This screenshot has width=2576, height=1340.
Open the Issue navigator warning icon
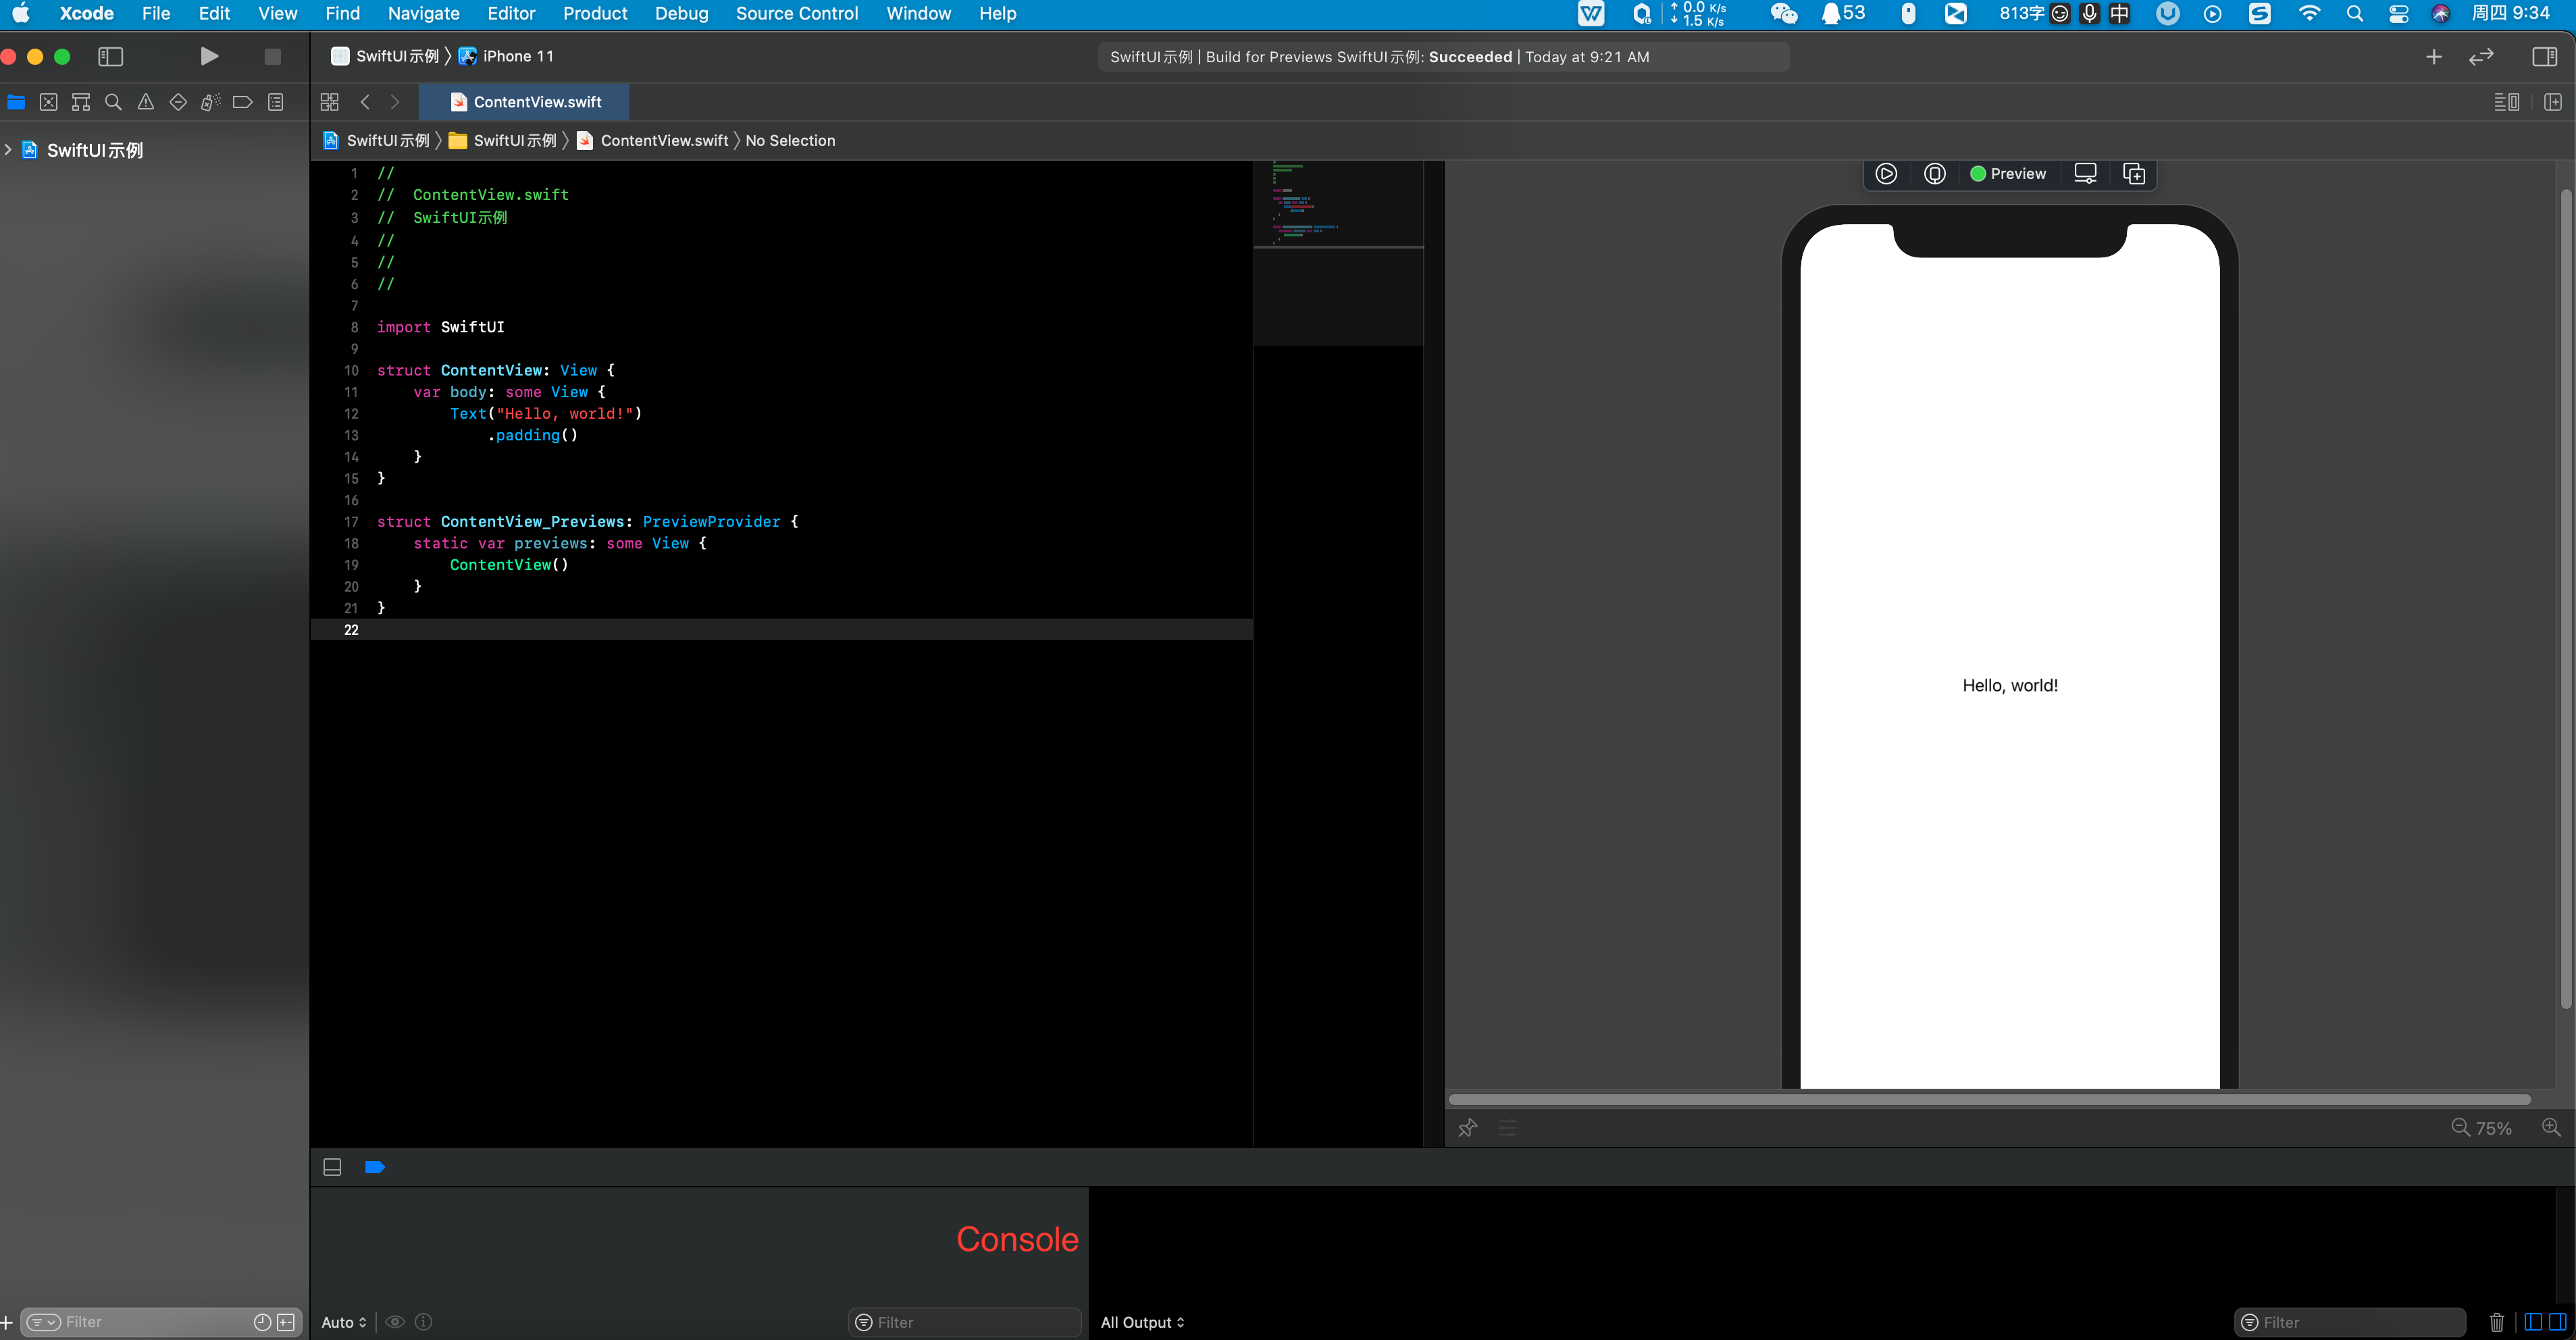pyautogui.click(x=146, y=102)
